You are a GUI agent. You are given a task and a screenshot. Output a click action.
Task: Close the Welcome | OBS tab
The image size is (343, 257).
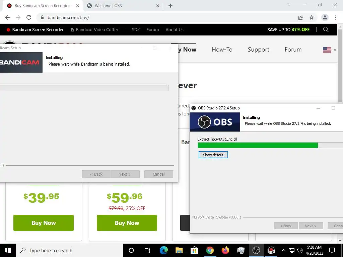158,6
